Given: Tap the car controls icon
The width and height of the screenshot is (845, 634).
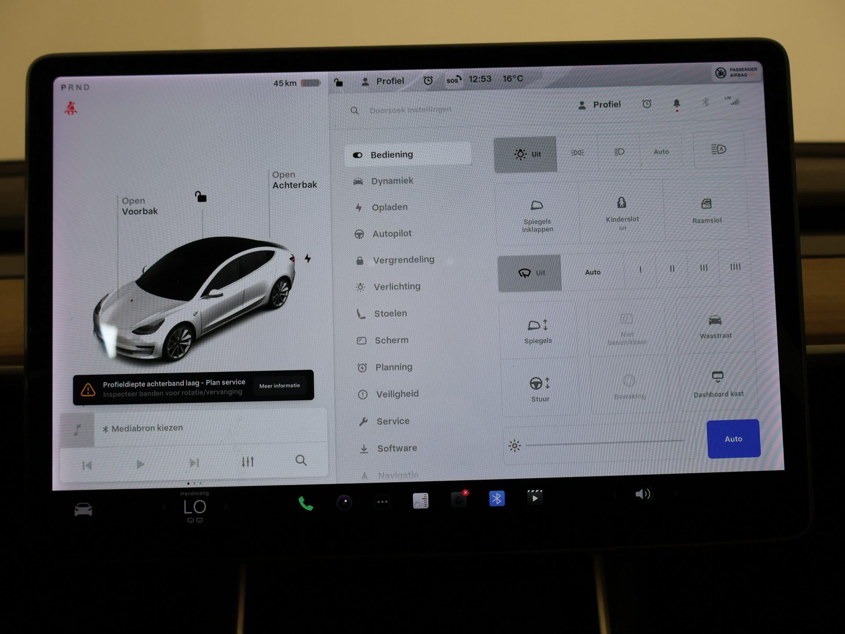Looking at the screenshot, I should coord(83,509).
